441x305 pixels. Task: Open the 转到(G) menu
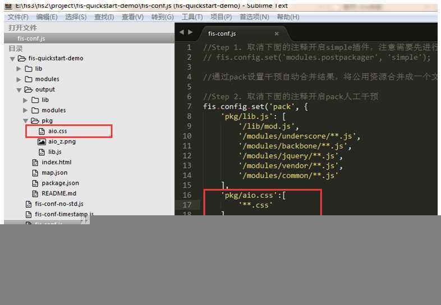[x=163, y=17]
